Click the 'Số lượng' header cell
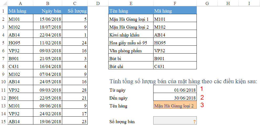This screenshot has height=125, width=260. click(x=75, y=10)
